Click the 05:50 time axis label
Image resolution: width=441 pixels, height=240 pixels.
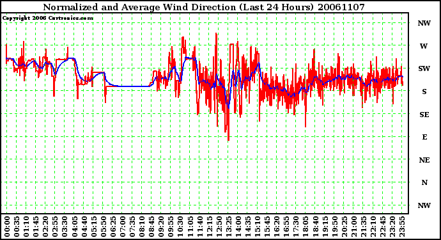103,227
